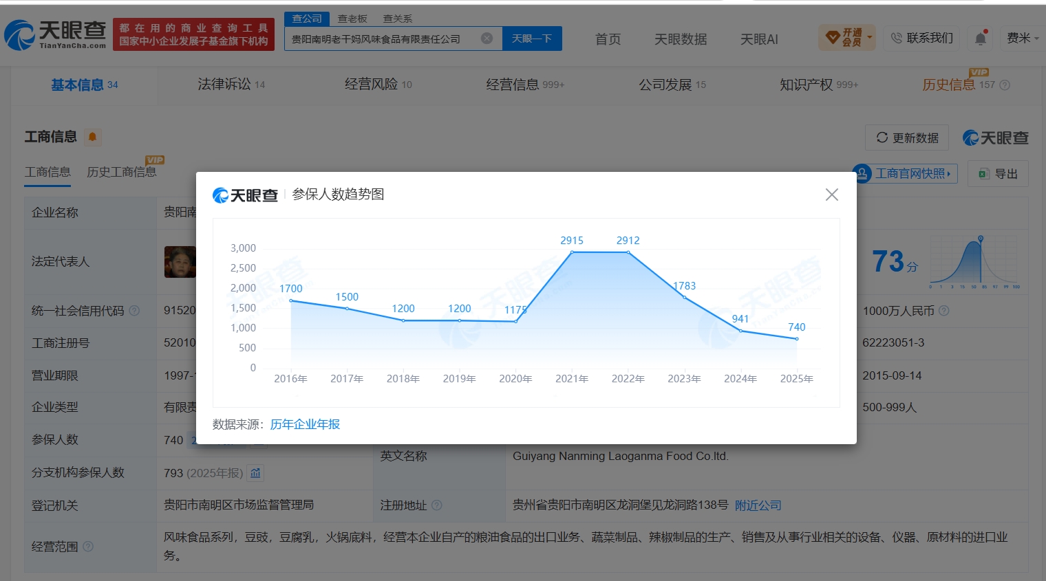Click the question icon beside 注册地址
Viewport: 1046px width, 581px height.
point(436,505)
